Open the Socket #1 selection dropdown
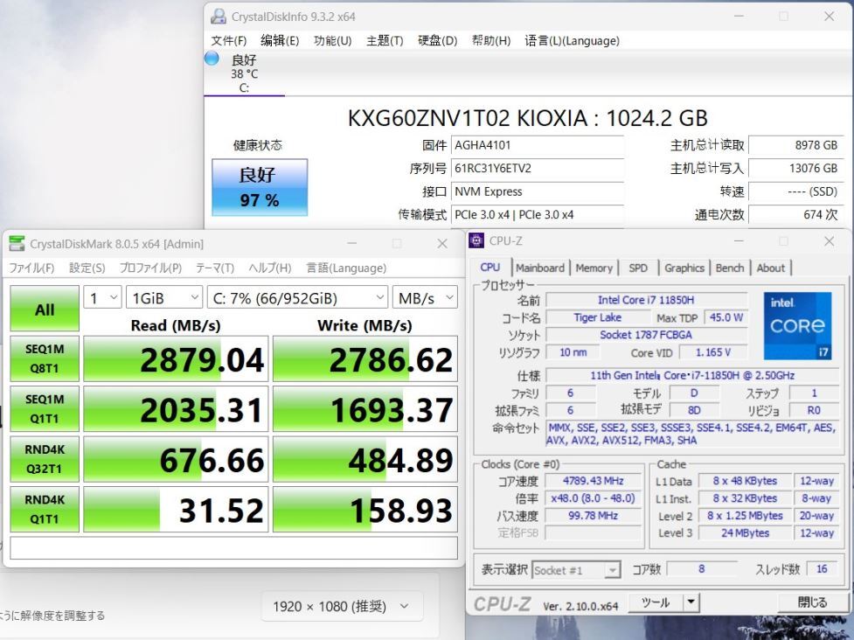The height and width of the screenshot is (640, 854). (x=576, y=570)
